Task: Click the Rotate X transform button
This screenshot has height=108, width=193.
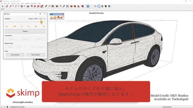Action: point(12,39)
